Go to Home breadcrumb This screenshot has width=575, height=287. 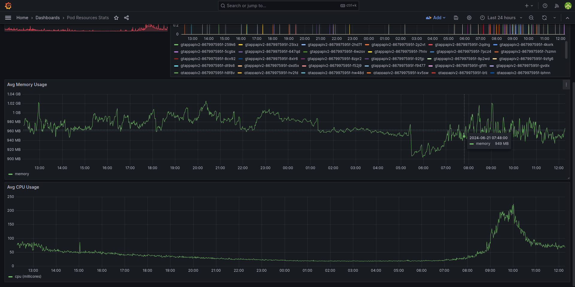(22, 18)
